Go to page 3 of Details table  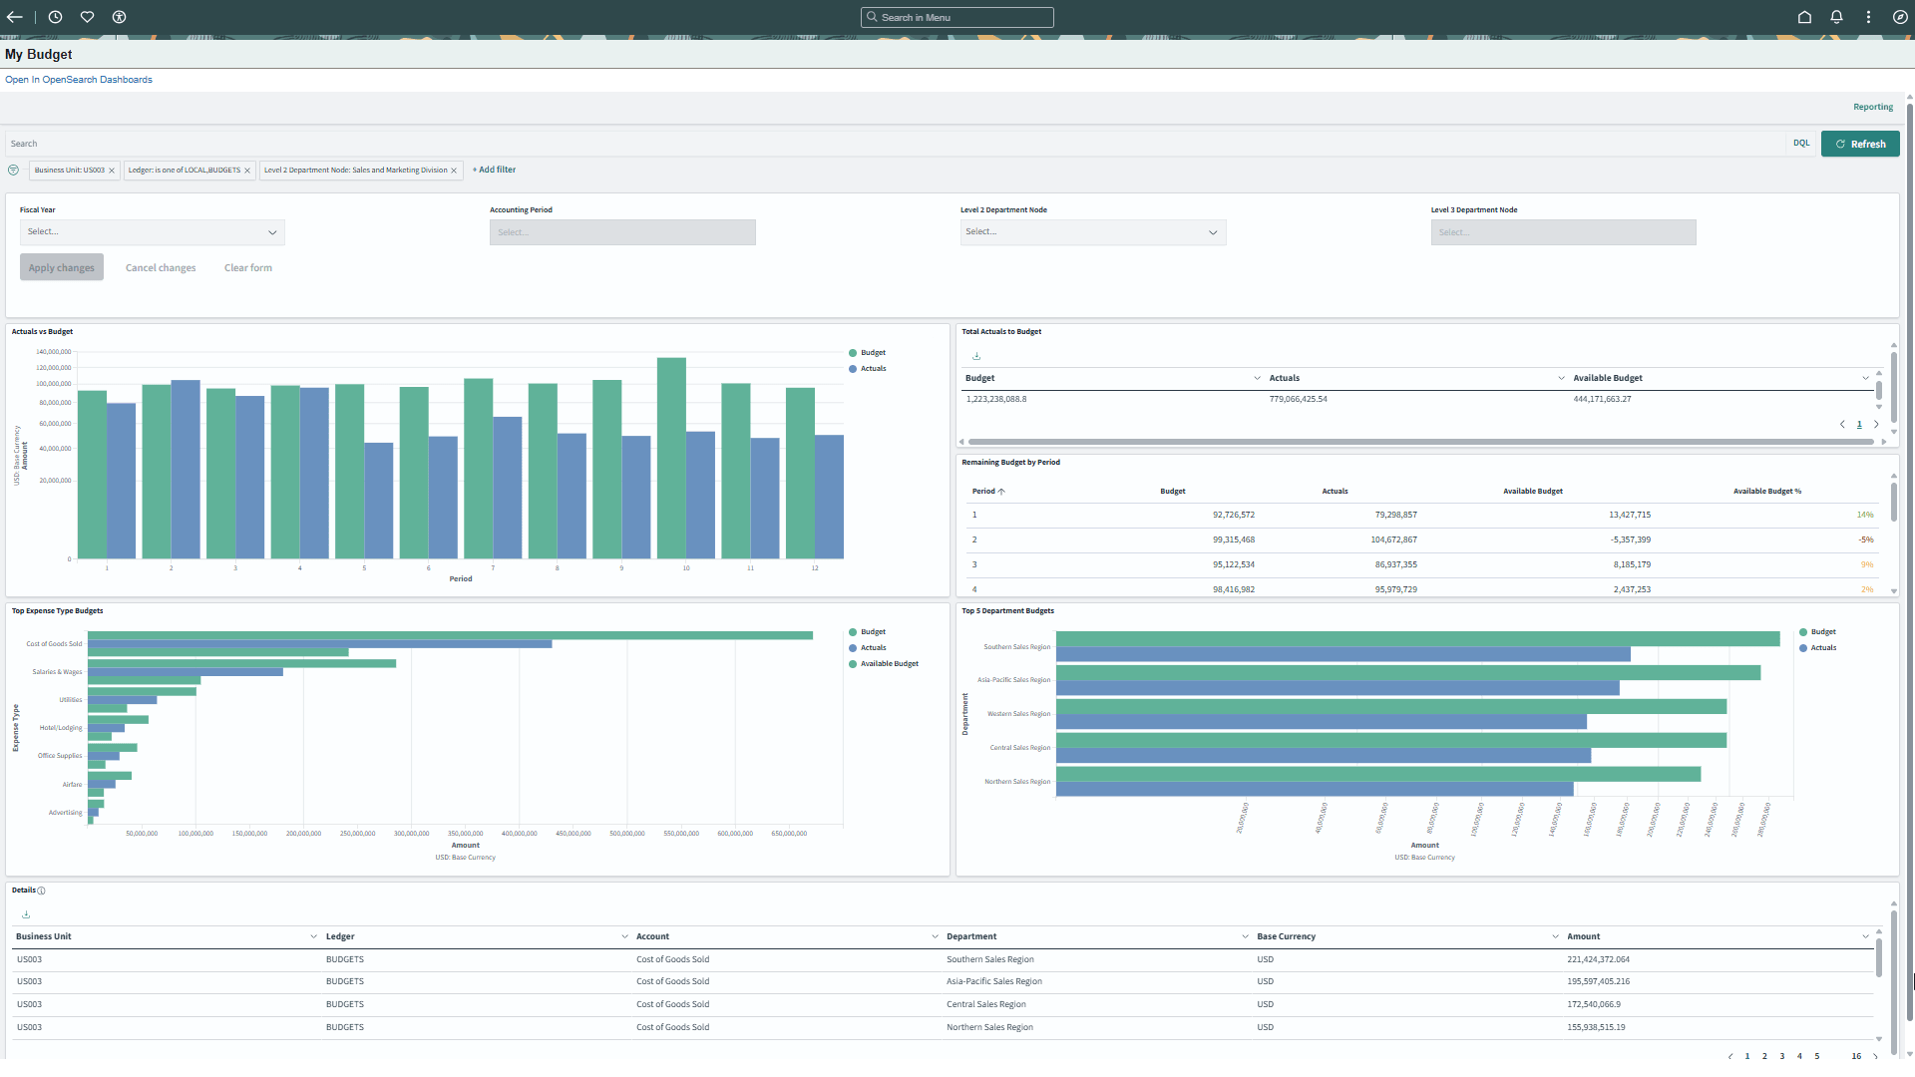(1781, 1056)
